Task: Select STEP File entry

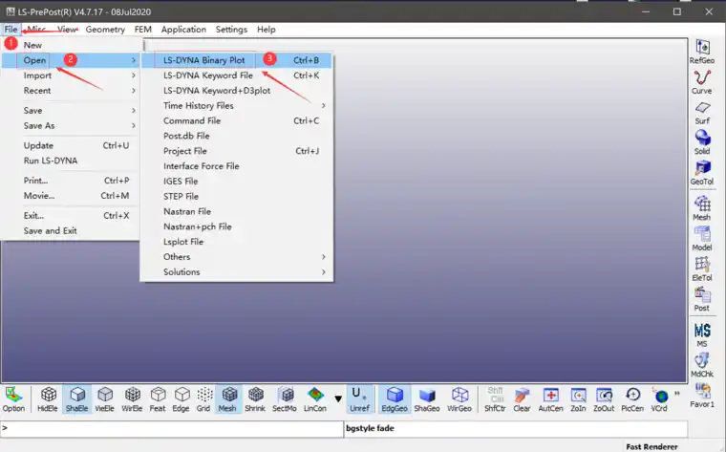Action: coord(237,196)
